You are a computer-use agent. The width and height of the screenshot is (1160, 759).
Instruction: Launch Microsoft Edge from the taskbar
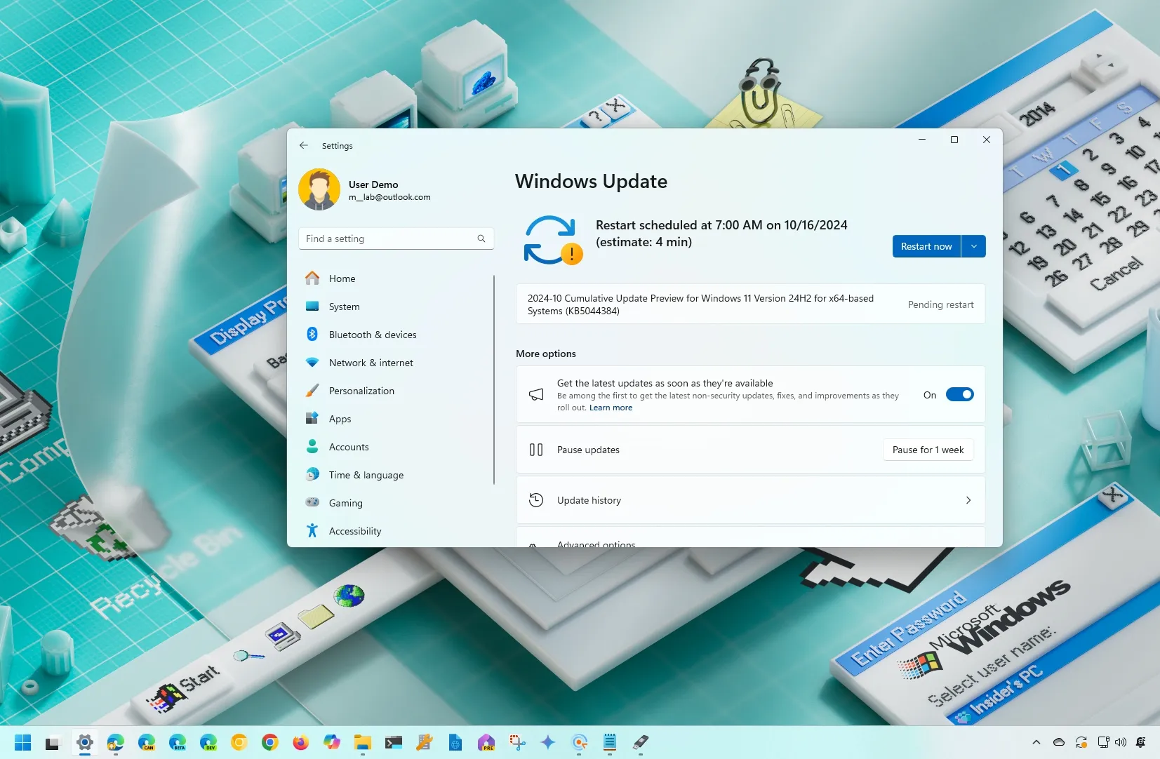116,742
